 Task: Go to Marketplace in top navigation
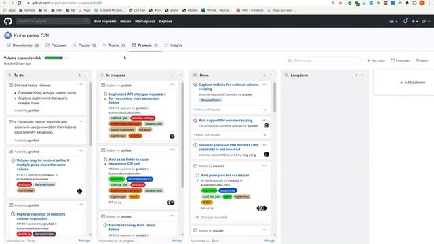(x=145, y=21)
